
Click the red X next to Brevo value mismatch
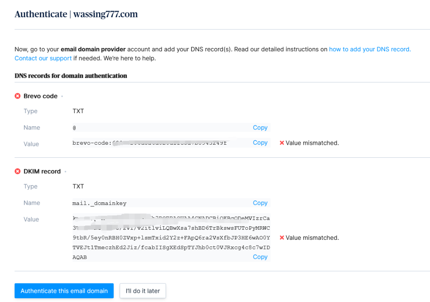pyautogui.click(x=282, y=143)
